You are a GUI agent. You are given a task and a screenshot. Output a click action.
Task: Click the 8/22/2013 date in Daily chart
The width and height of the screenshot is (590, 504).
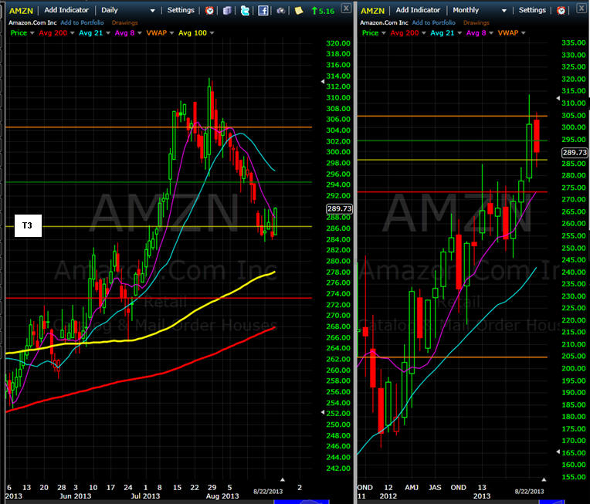[268, 491]
